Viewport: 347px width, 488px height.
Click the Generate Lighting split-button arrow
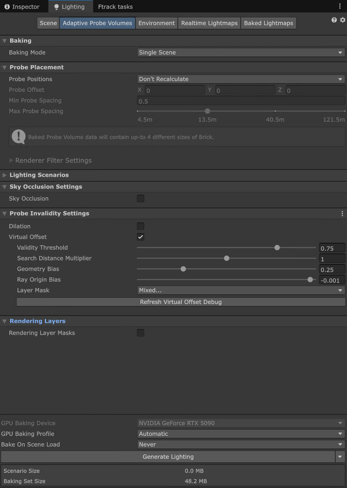(x=340, y=457)
